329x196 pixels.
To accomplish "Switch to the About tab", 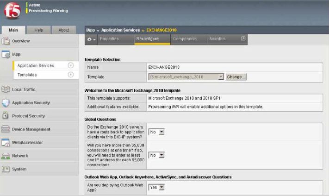I will pos(64,30).
